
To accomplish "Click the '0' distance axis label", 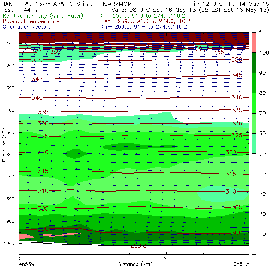I will pos(19,259).
